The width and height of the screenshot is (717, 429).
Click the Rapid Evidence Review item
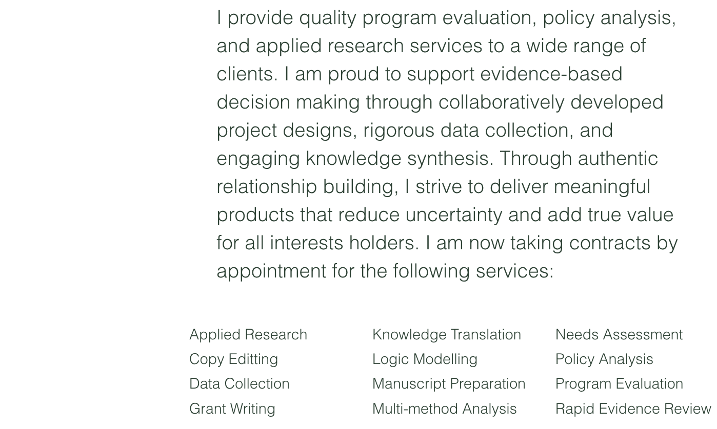click(x=633, y=409)
